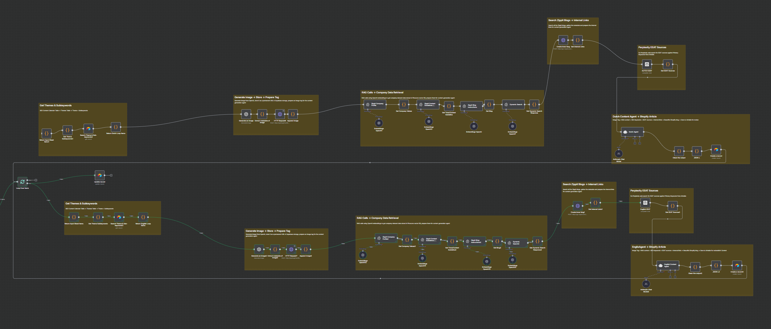The image size is (771, 329).
Task: Open the Dutch Agent node
Action: [632, 132]
